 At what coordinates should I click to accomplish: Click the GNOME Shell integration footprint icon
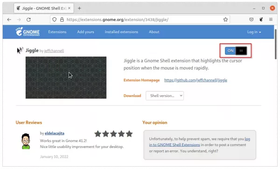click(x=261, y=20)
